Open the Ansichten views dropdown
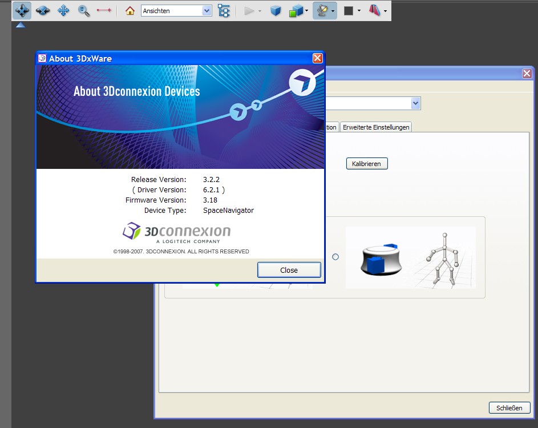Viewport: 538px width, 428px height. click(x=207, y=11)
